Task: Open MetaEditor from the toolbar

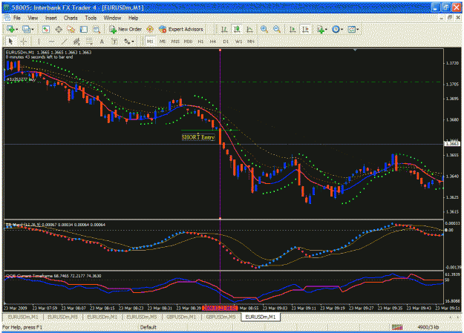Action: (150, 29)
